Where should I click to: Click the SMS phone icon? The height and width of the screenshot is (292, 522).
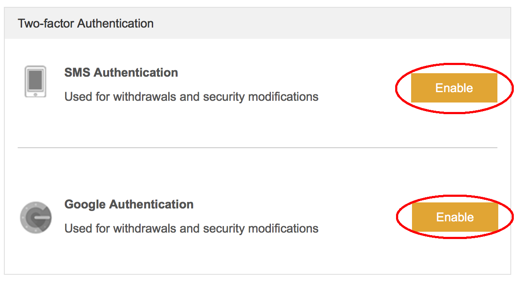point(35,81)
